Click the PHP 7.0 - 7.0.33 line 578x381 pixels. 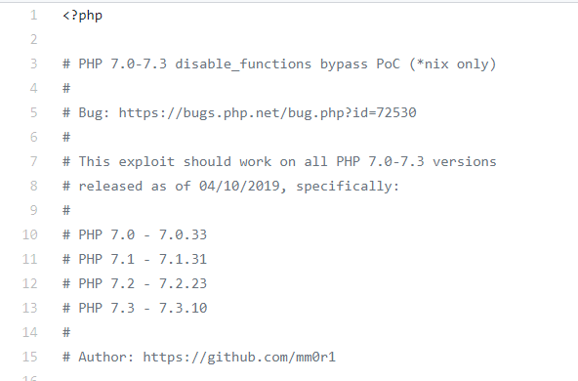point(135,234)
